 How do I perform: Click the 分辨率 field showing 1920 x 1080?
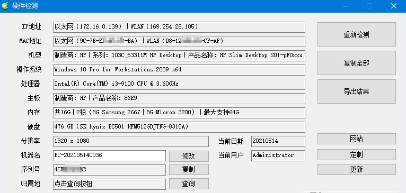[131, 141]
